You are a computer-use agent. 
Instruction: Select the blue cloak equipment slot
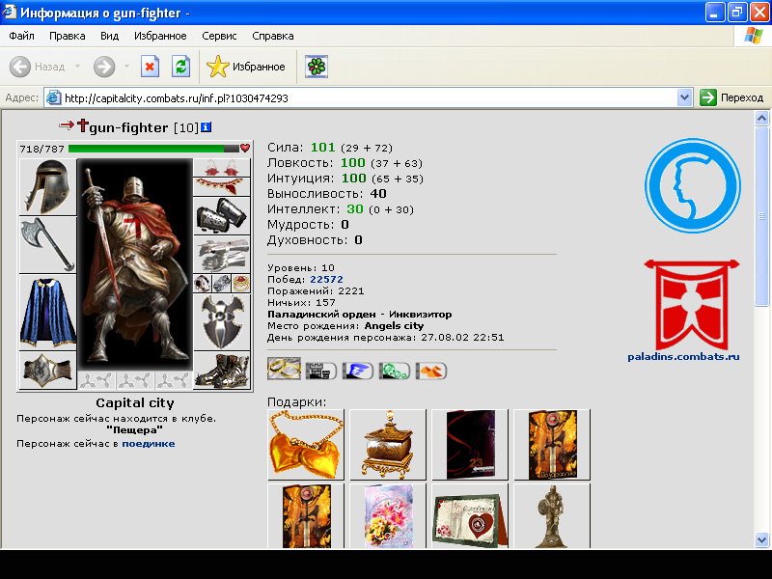pos(47,312)
